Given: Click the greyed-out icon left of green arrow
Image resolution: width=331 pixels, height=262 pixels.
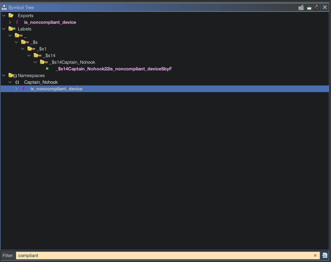Looking at the screenshot, I should 301,7.
